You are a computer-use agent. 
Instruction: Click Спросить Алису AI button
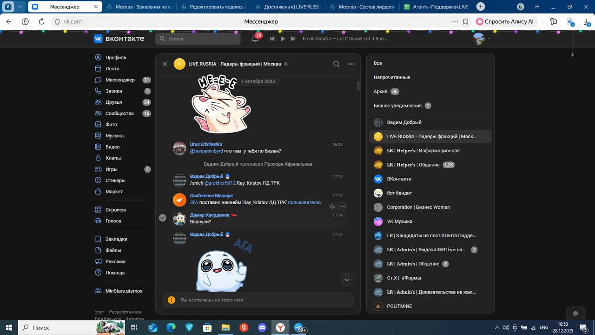506,21
